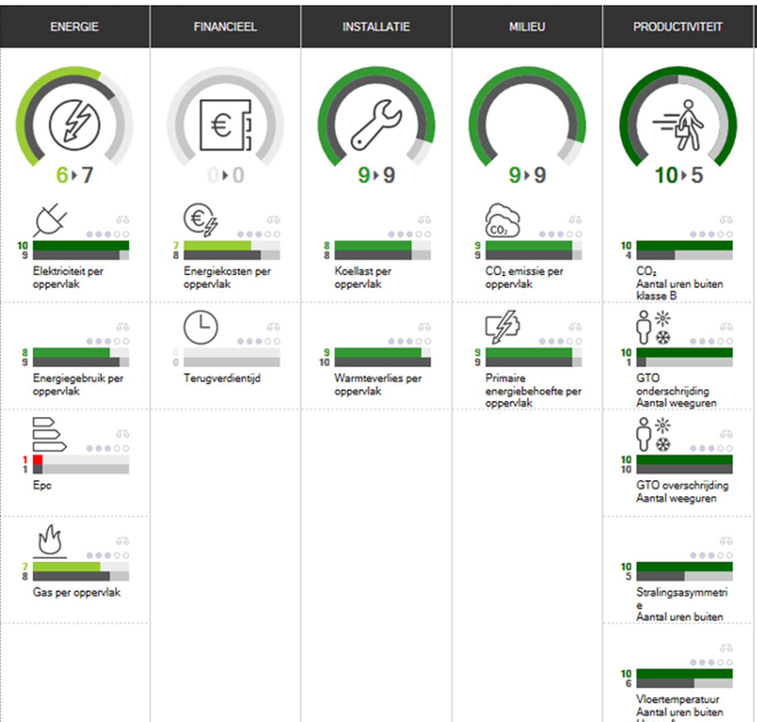Click the battery lightning icon for Primaire energiebehoefte
Screen dimensions: 757x722
pyautogui.click(x=502, y=327)
